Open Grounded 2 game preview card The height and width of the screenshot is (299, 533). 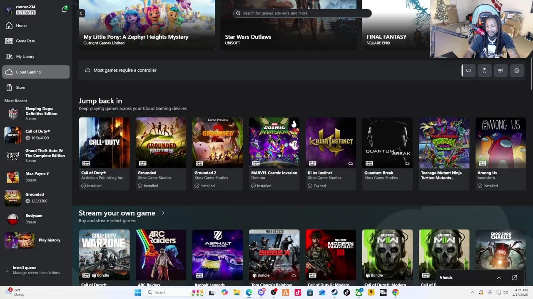(217, 154)
